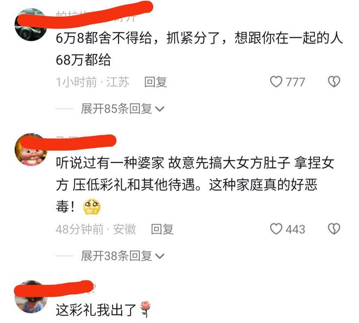
Task: Tap the 777 like count
Action: pyautogui.click(x=295, y=82)
